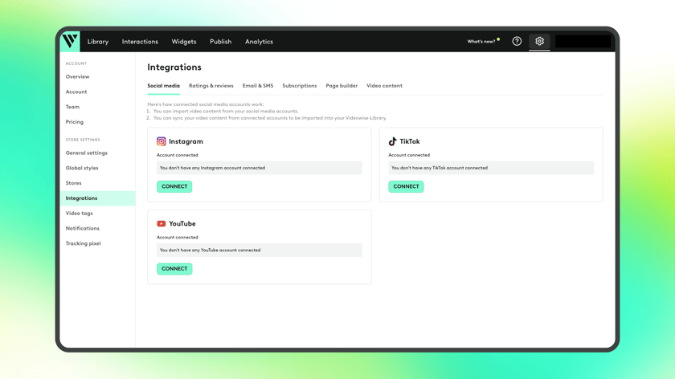Click the Videowise logo icon

(x=70, y=41)
